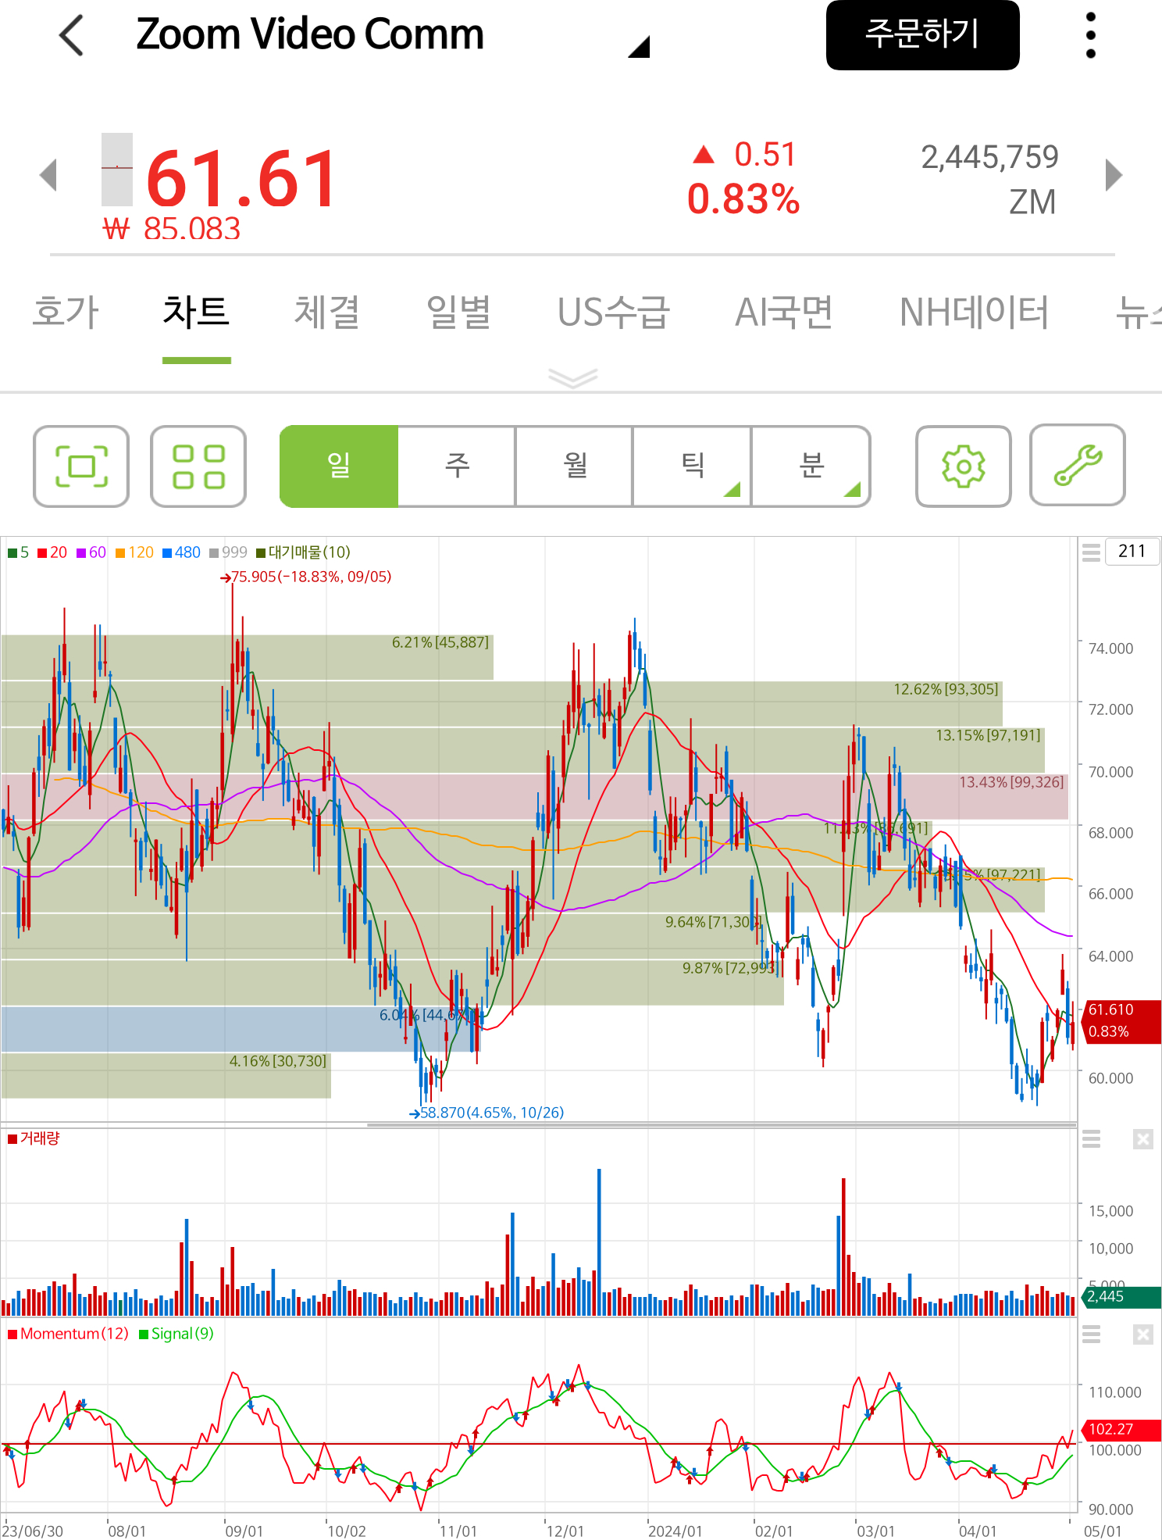
Task: Open the 일별 tab
Action: click(x=458, y=313)
